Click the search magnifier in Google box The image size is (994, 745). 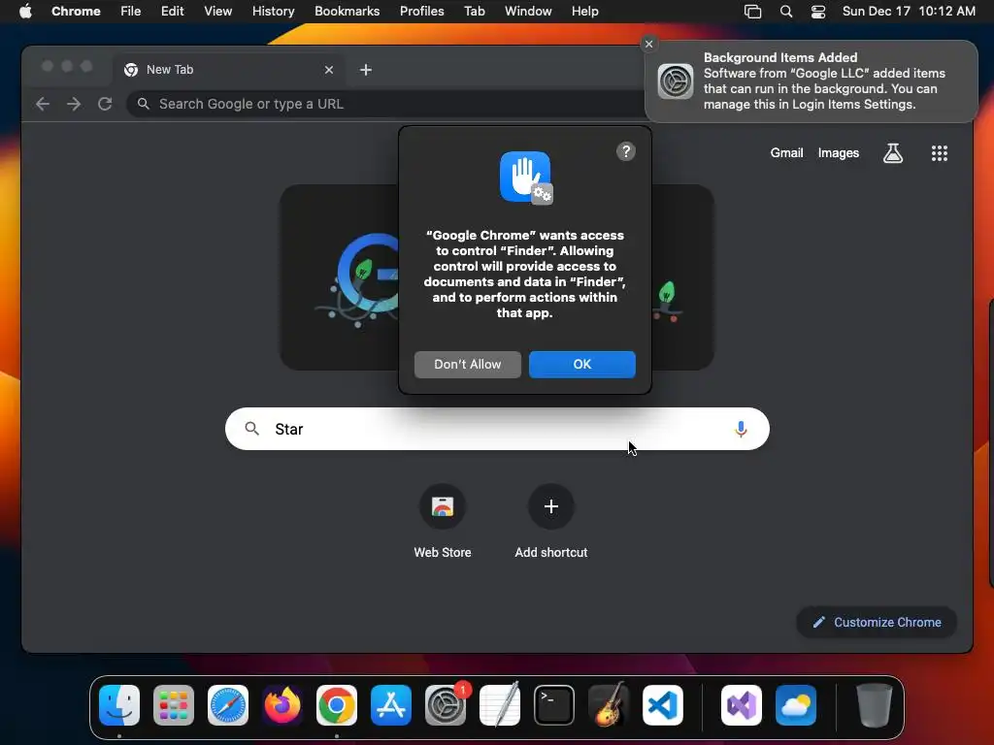(251, 429)
